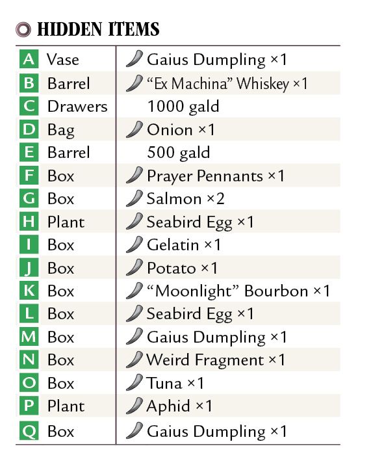Click the claw icon beside Aphid
The image size is (384, 472).
(x=134, y=406)
